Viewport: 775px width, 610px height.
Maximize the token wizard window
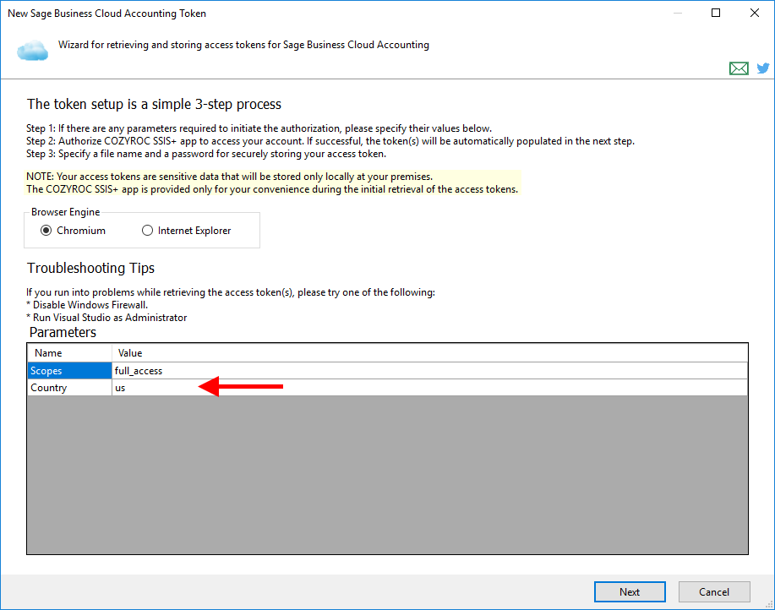point(716,13)
